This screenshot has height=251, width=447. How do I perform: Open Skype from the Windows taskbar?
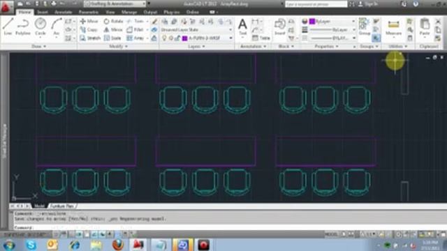[31, 245]
